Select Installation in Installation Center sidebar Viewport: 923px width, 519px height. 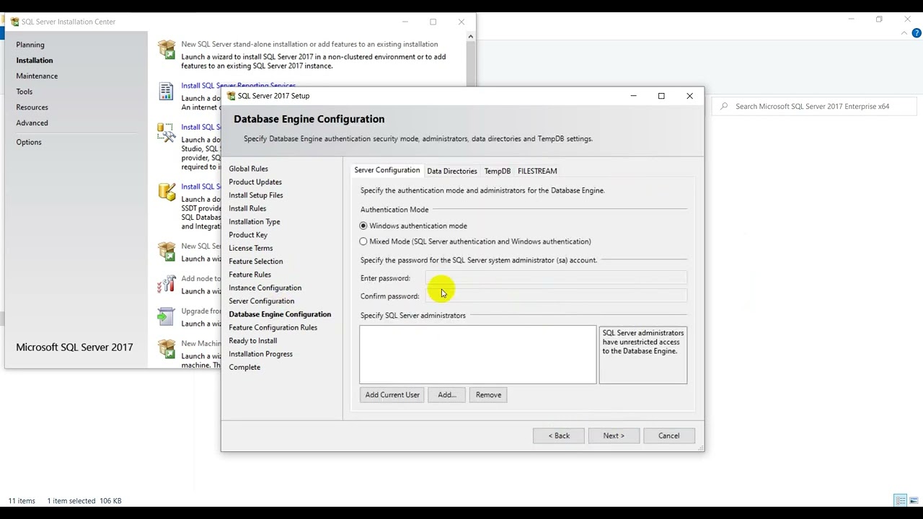35,61
